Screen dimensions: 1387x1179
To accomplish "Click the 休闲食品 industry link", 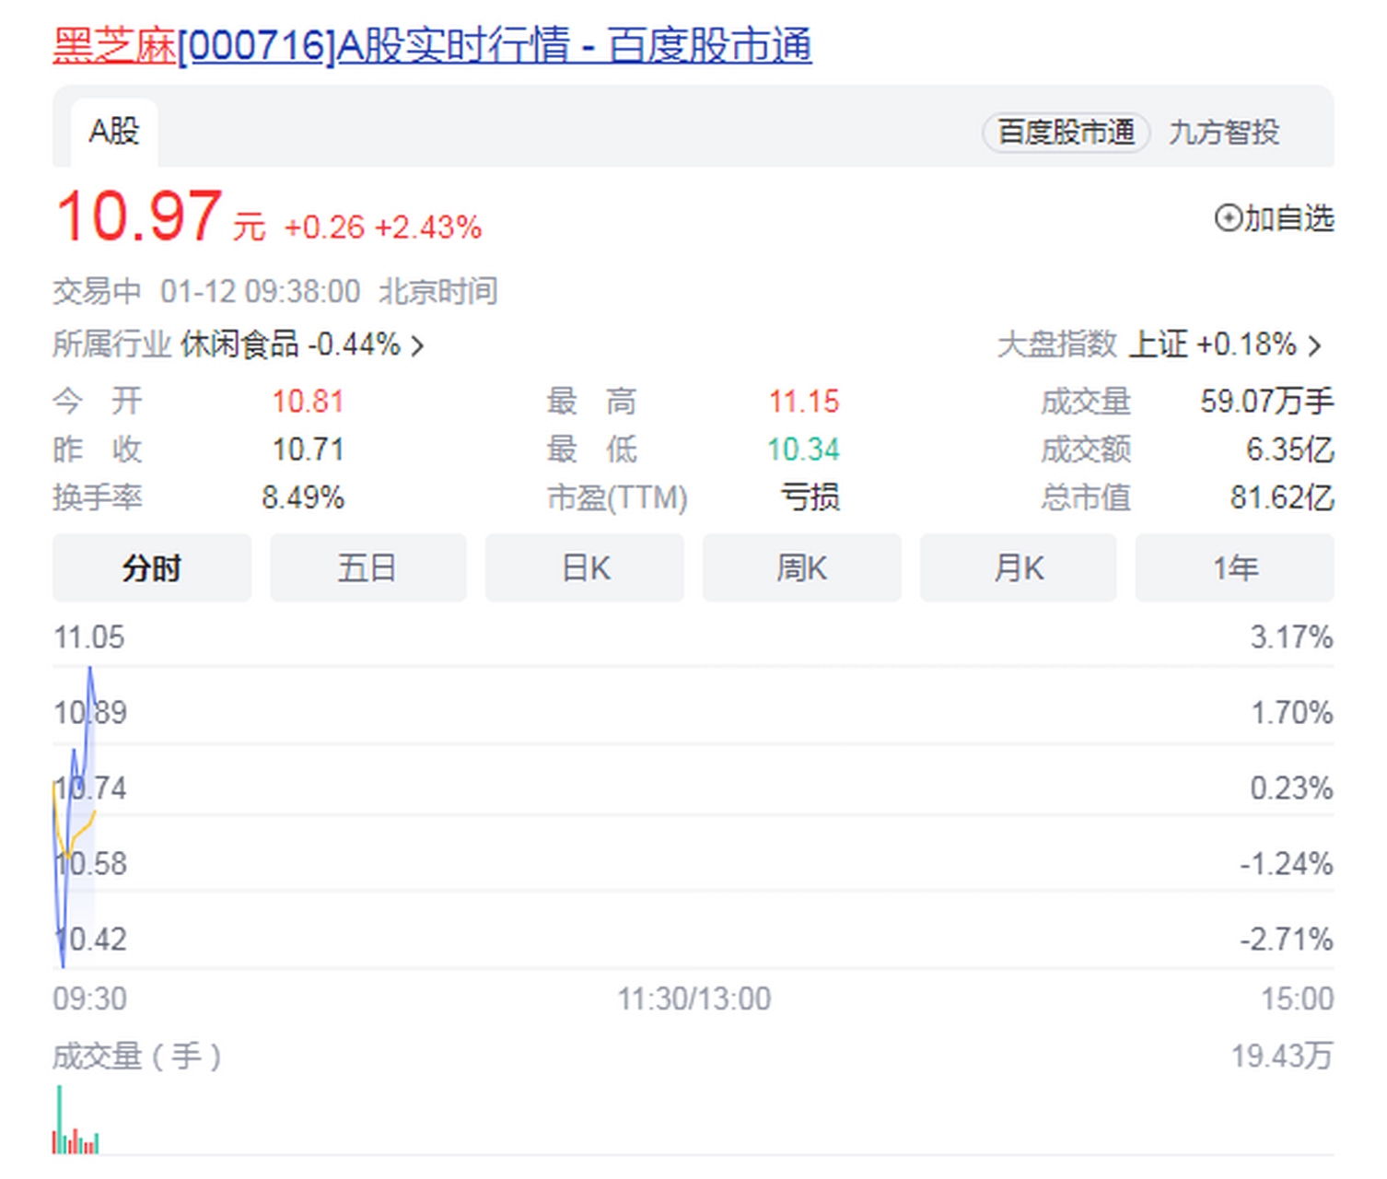I will (239, 344).
